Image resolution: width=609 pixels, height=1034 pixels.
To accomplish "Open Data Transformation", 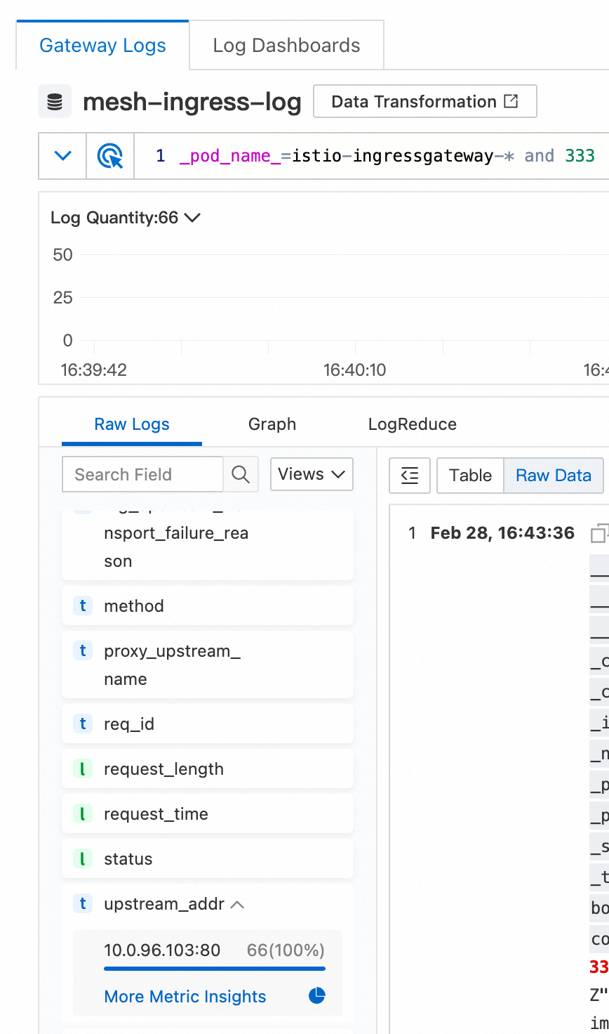I will click(x=425, y=101).
